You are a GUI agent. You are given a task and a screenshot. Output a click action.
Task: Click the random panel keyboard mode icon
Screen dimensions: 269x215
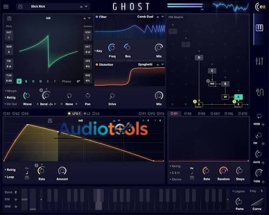(192, 178)
